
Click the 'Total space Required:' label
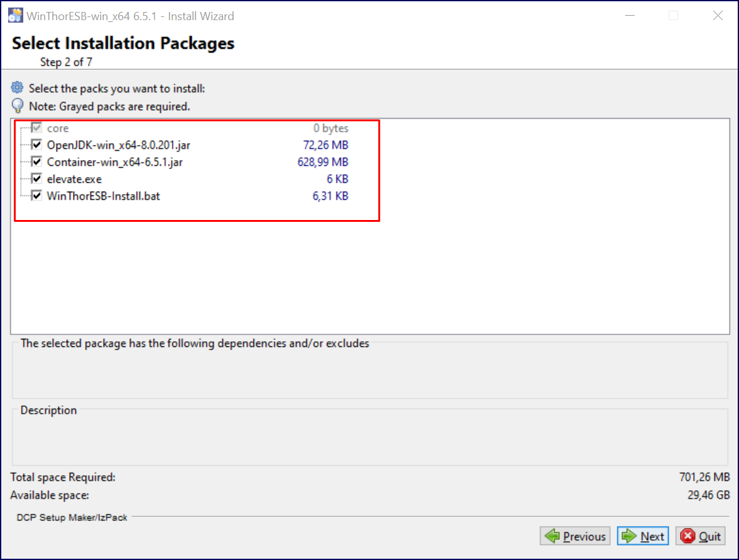coord(63,477)
